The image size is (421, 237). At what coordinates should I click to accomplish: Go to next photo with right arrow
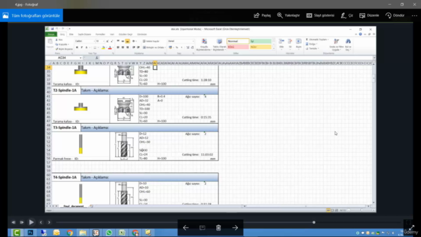(235, 228)
